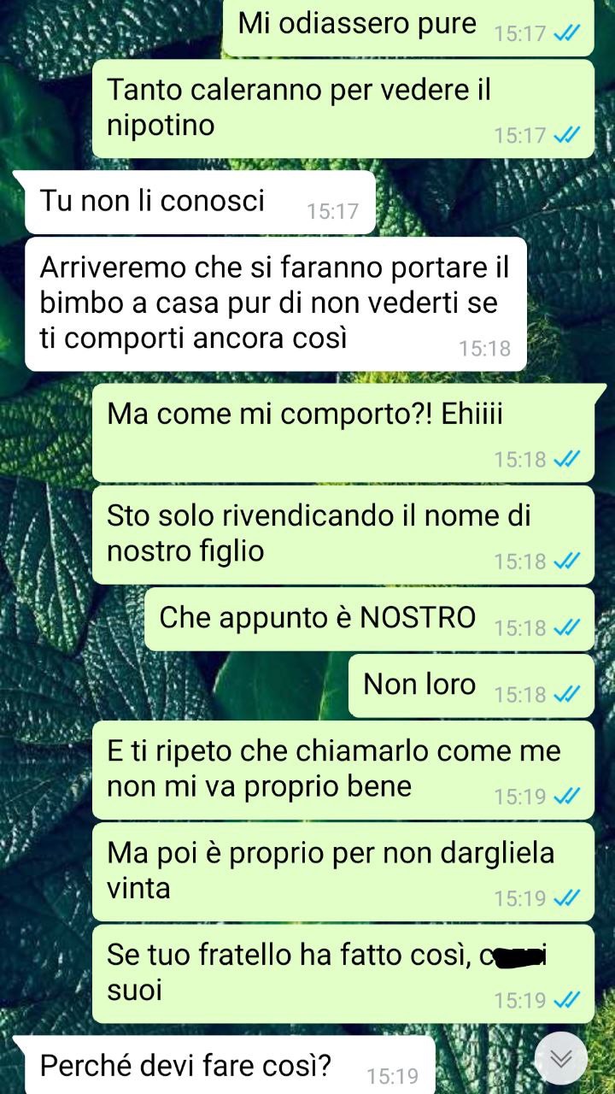Tap read receipt ticks on "Mi odiassero pure"
Viewport: 615px width, 1094px height.
(x=567, y=33)
